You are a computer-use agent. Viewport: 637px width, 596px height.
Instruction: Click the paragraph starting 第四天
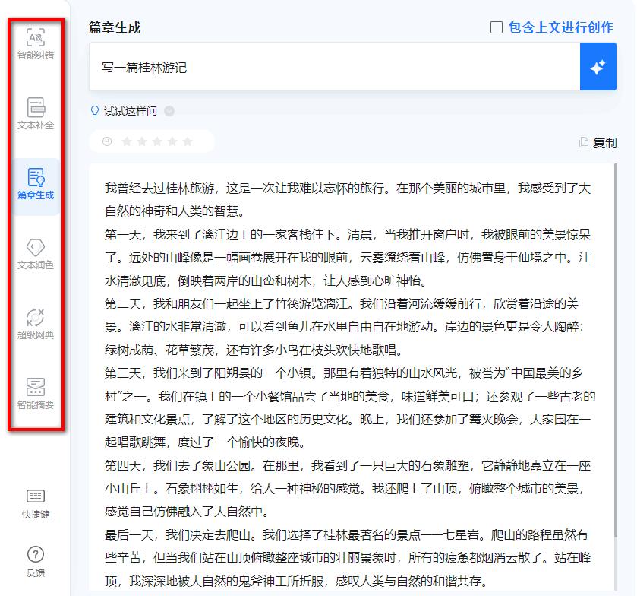point(347,488)
